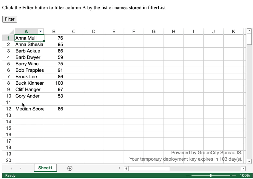
Task: Add a new sheet with plus icon
Action: coord(70,168)
